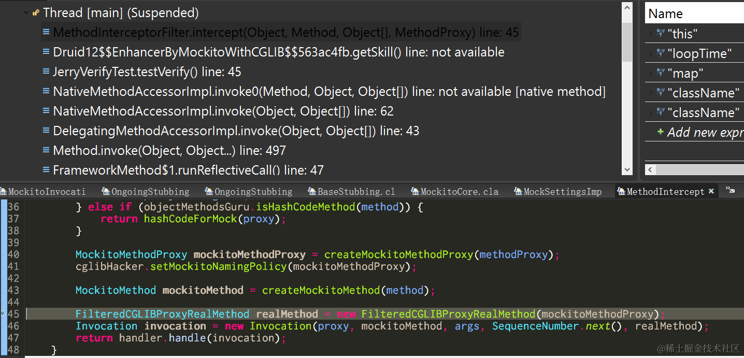Image resolution: width=744 pixels, height=358 pixels.
Task: Show the hidden editor tabs list (»29)
Action: coord(731,190)
